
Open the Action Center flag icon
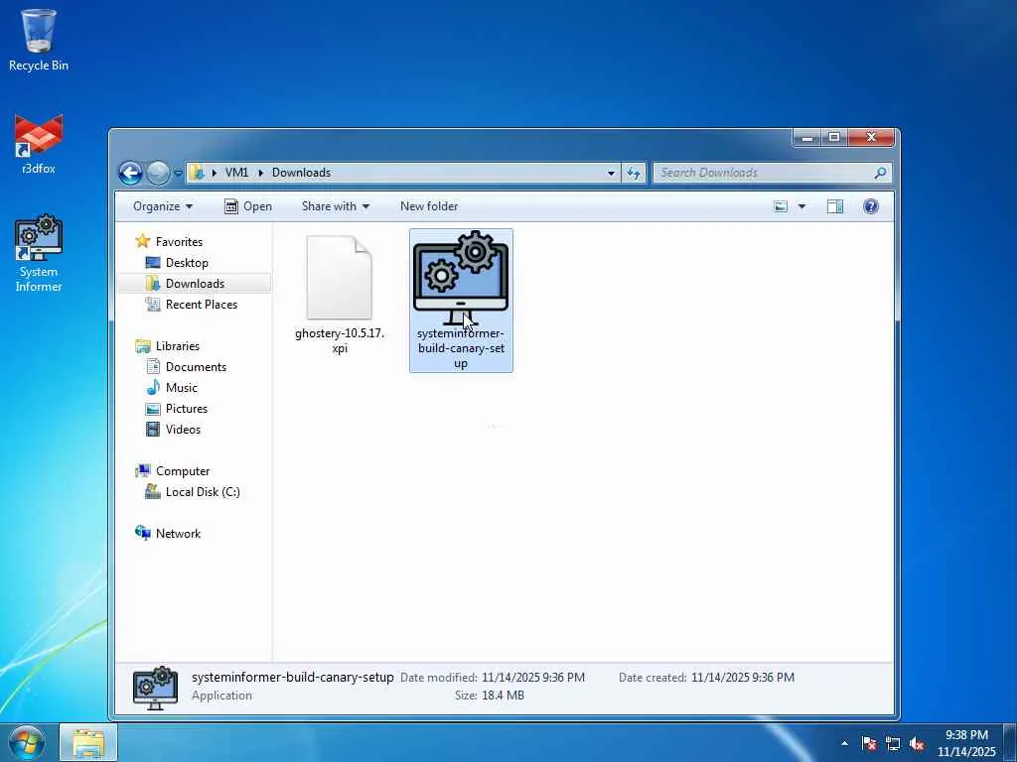(868, 743)
